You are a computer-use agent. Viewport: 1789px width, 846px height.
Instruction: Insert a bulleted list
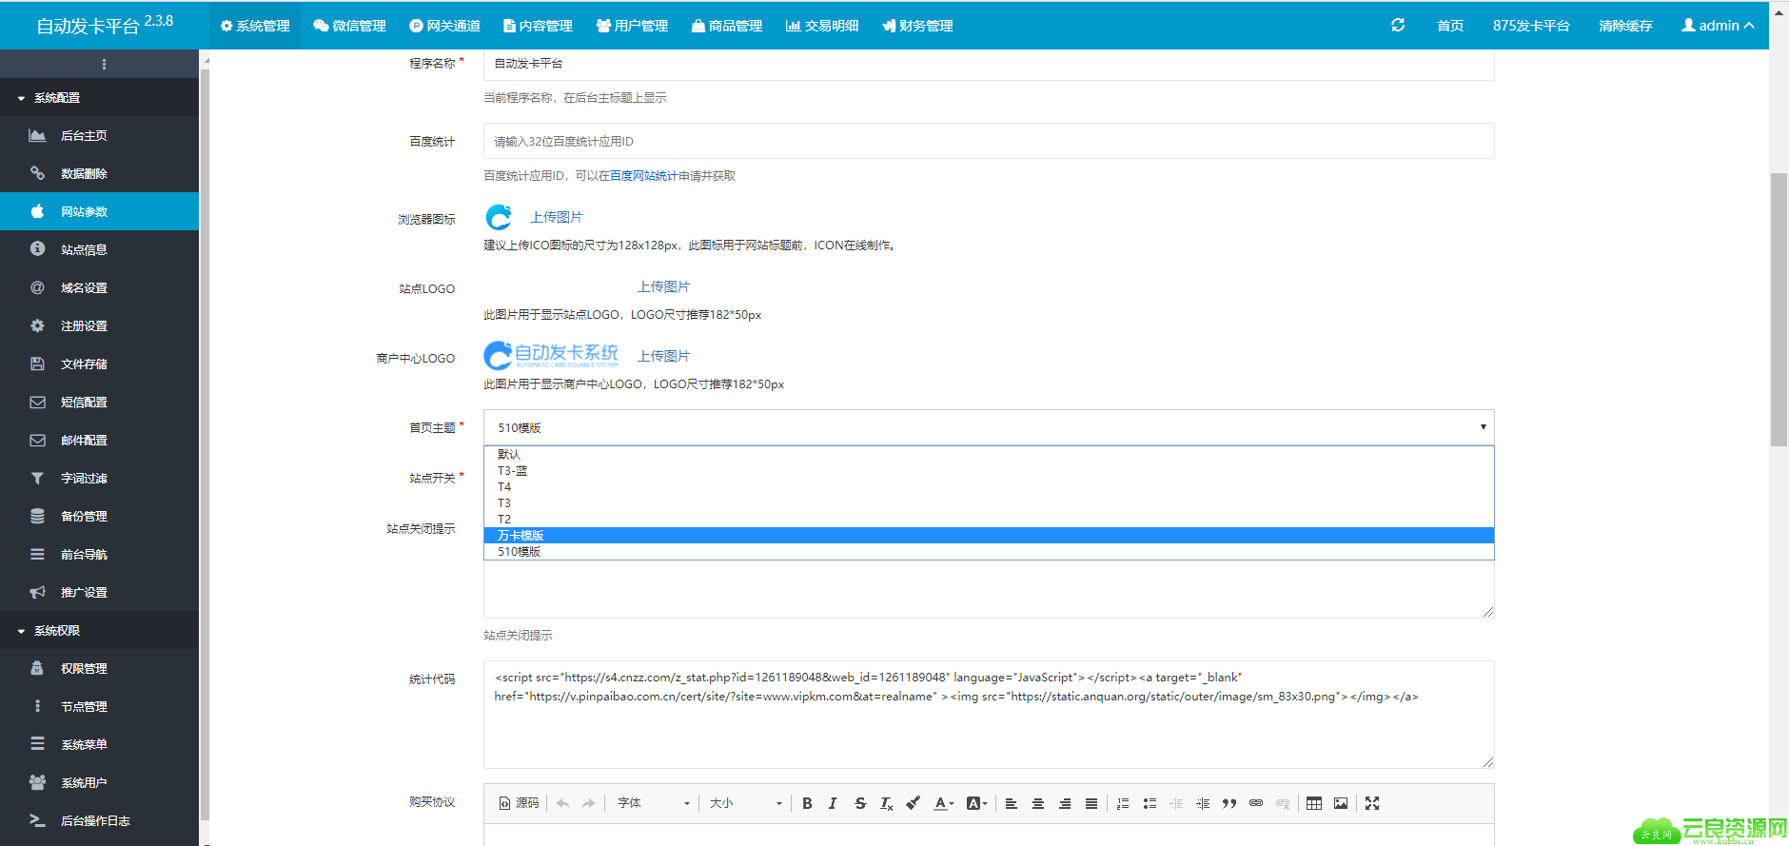(1150, 803)
